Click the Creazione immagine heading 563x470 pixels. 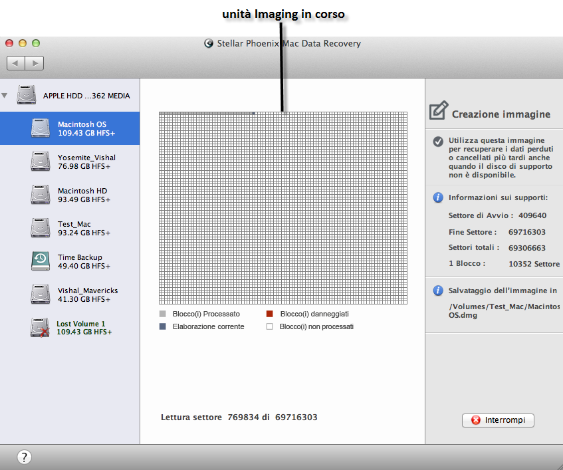501,114
